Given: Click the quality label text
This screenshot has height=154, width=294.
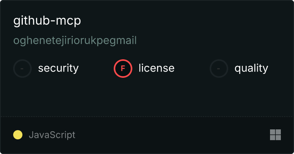Looking at the screenshot, I should pyautogui.click(x=251, y=68).
